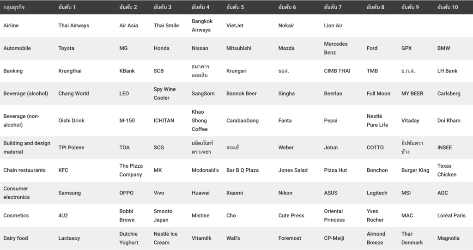Screen dimensions: 473x250
Task: Select the Building and design material label
Action: (x=27, y=147)
